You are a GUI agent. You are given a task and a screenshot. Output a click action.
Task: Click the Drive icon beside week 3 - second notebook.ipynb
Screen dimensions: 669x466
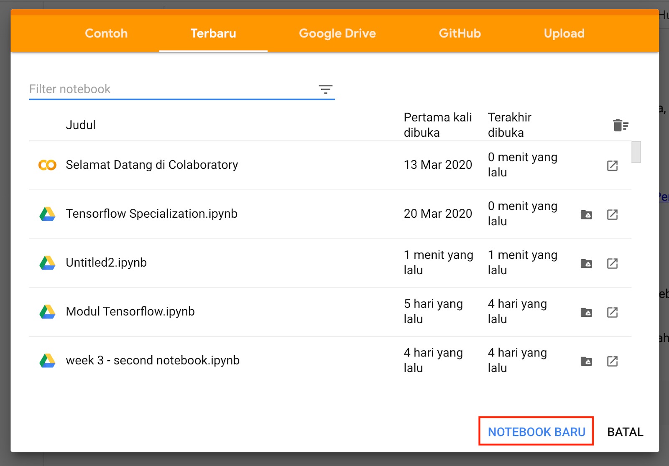click(47, 361)
